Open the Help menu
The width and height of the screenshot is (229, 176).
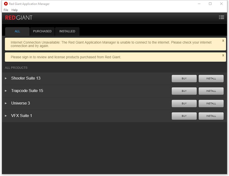tap(14, 10)
